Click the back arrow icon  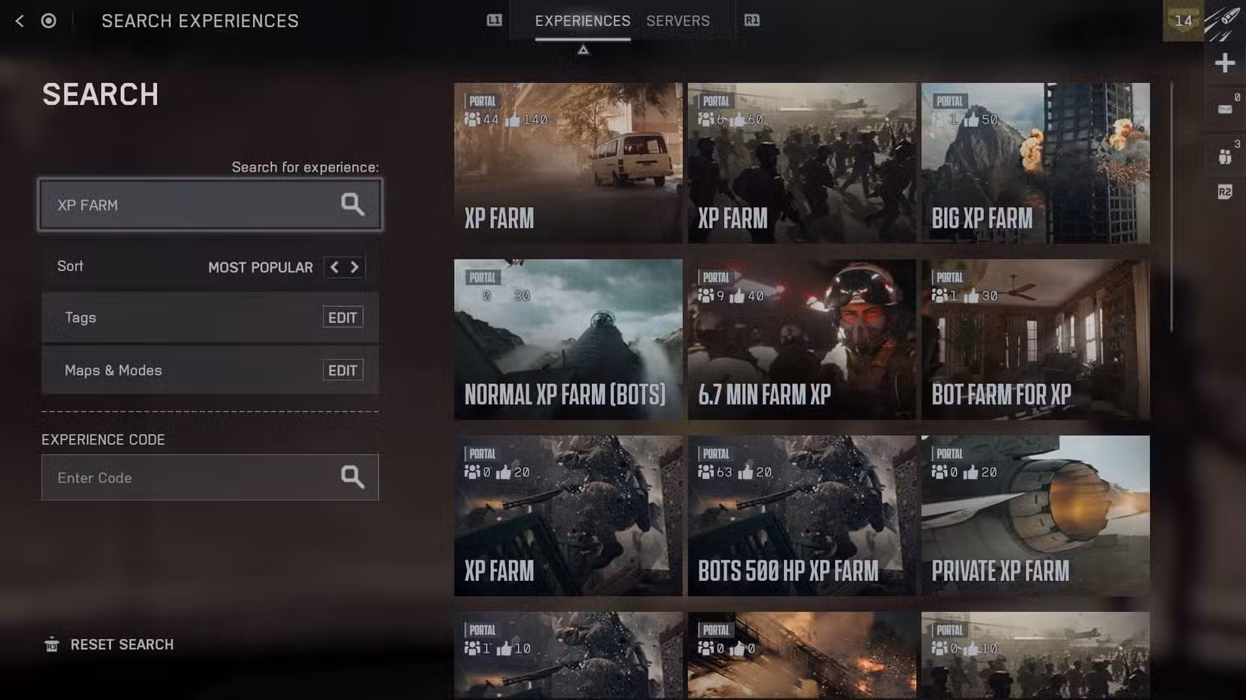pos(20,21)
